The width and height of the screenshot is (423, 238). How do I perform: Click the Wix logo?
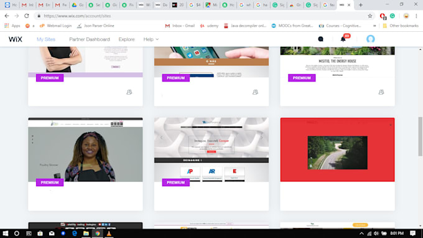pos(15,39)
